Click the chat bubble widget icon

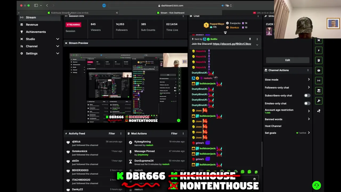pos(319,71)
